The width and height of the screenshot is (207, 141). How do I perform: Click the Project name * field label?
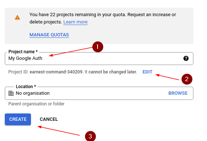[23, 52]
